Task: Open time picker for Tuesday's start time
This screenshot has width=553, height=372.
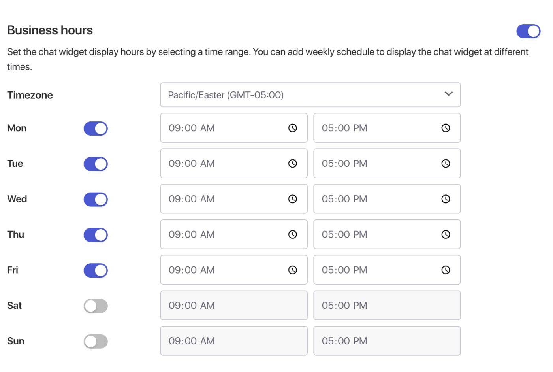Action: 292,164
